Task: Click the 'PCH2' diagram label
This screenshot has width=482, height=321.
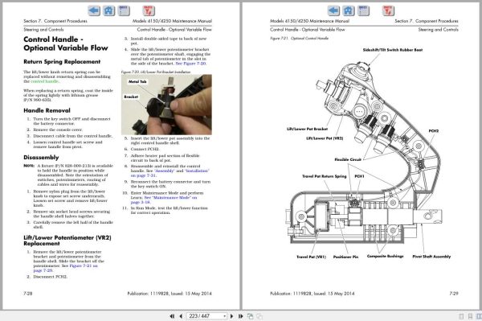Action: tap(434, 131)
